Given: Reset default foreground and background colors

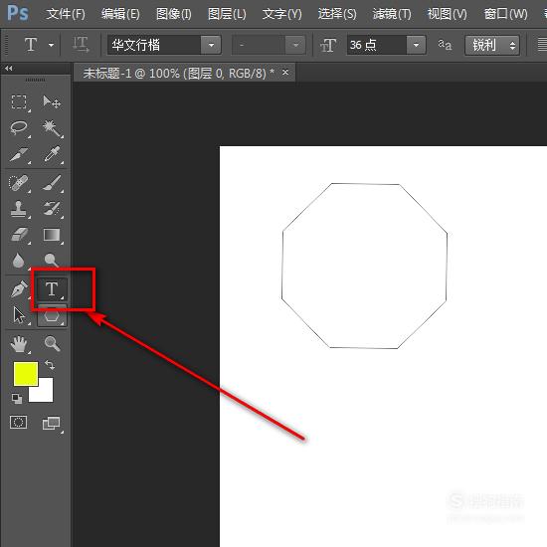Looking at the screenshot, I should [16, 399].
